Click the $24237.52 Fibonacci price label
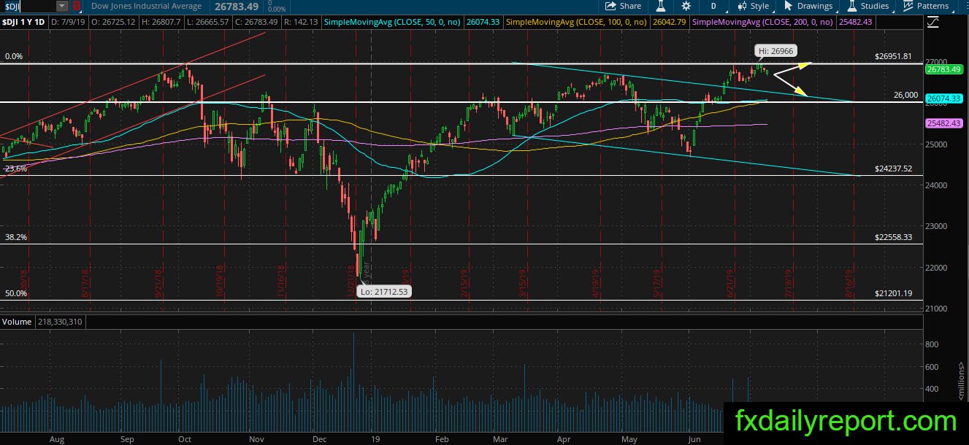Viewport: 969px width, 445px height. point(894,169)
